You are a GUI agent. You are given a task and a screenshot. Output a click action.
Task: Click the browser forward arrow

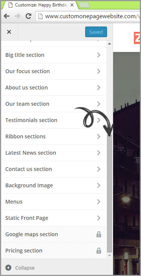pos(17,16)
